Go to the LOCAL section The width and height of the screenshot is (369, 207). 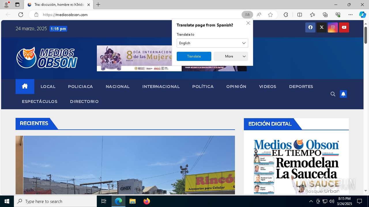[48, 87]
